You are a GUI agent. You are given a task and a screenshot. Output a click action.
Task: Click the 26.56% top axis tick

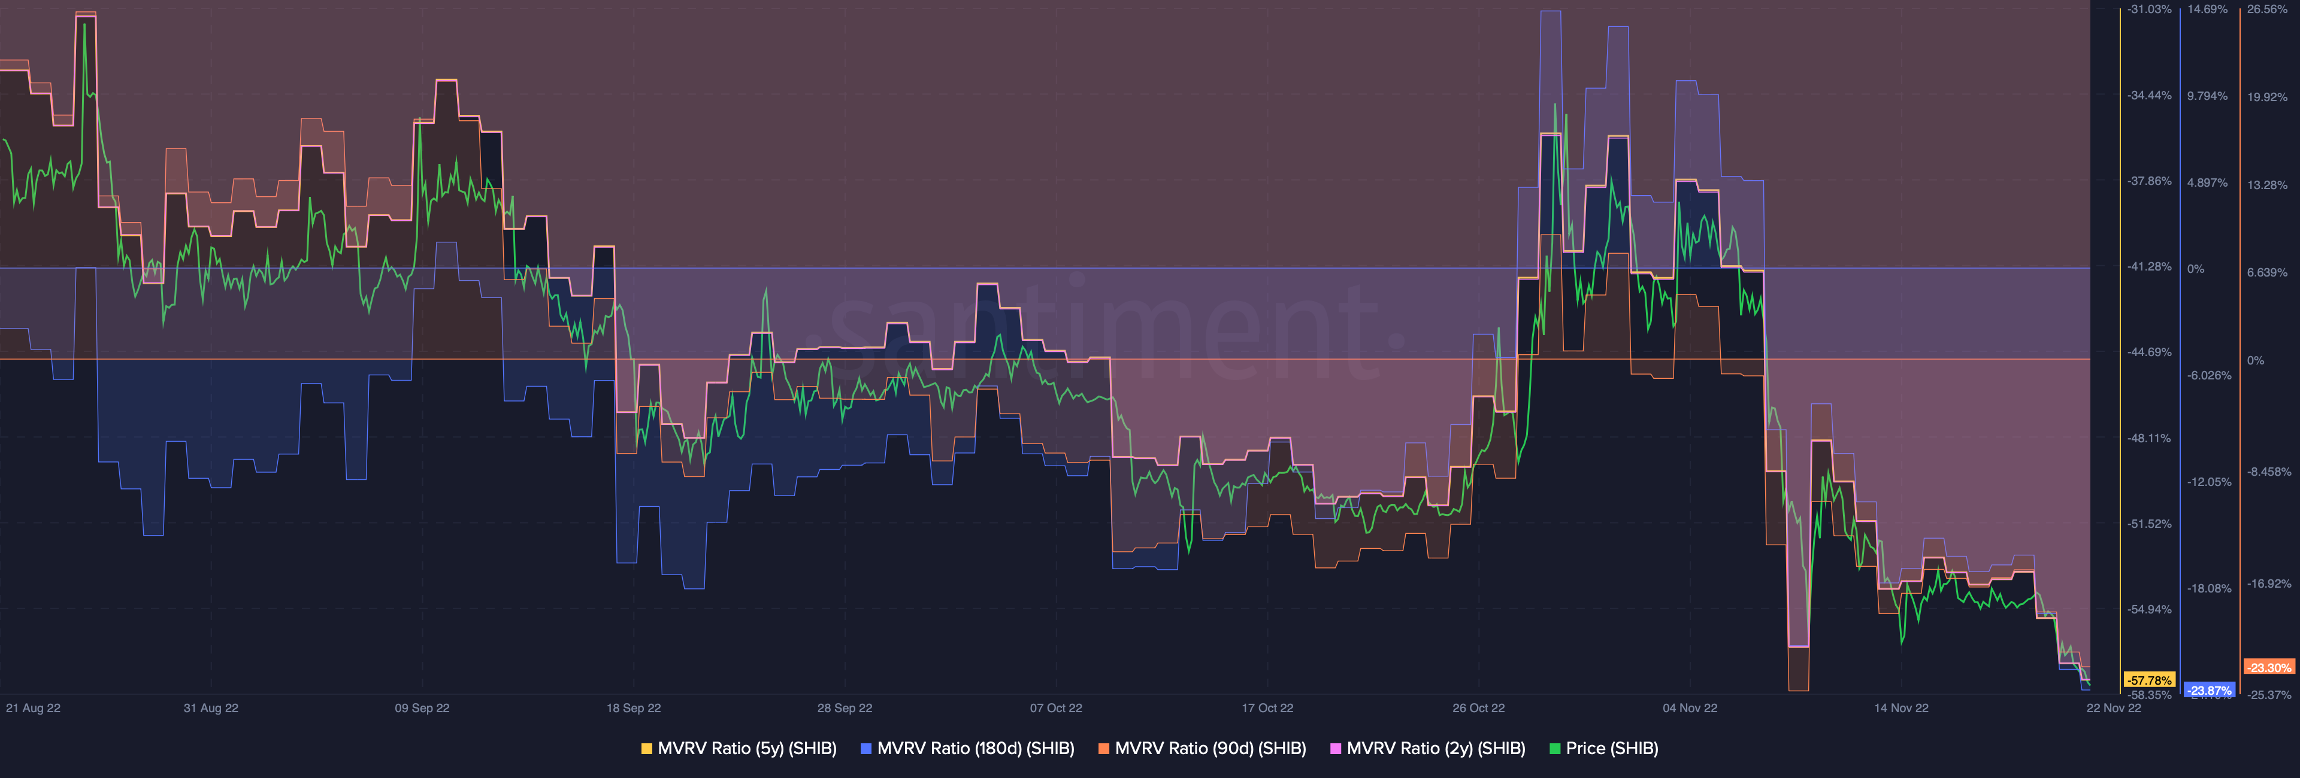point(2267,10)
